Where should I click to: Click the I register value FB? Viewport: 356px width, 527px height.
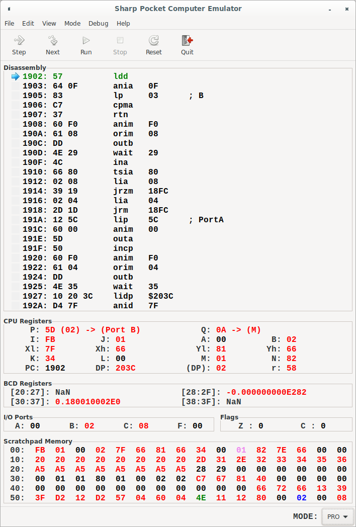pos(50,339)
